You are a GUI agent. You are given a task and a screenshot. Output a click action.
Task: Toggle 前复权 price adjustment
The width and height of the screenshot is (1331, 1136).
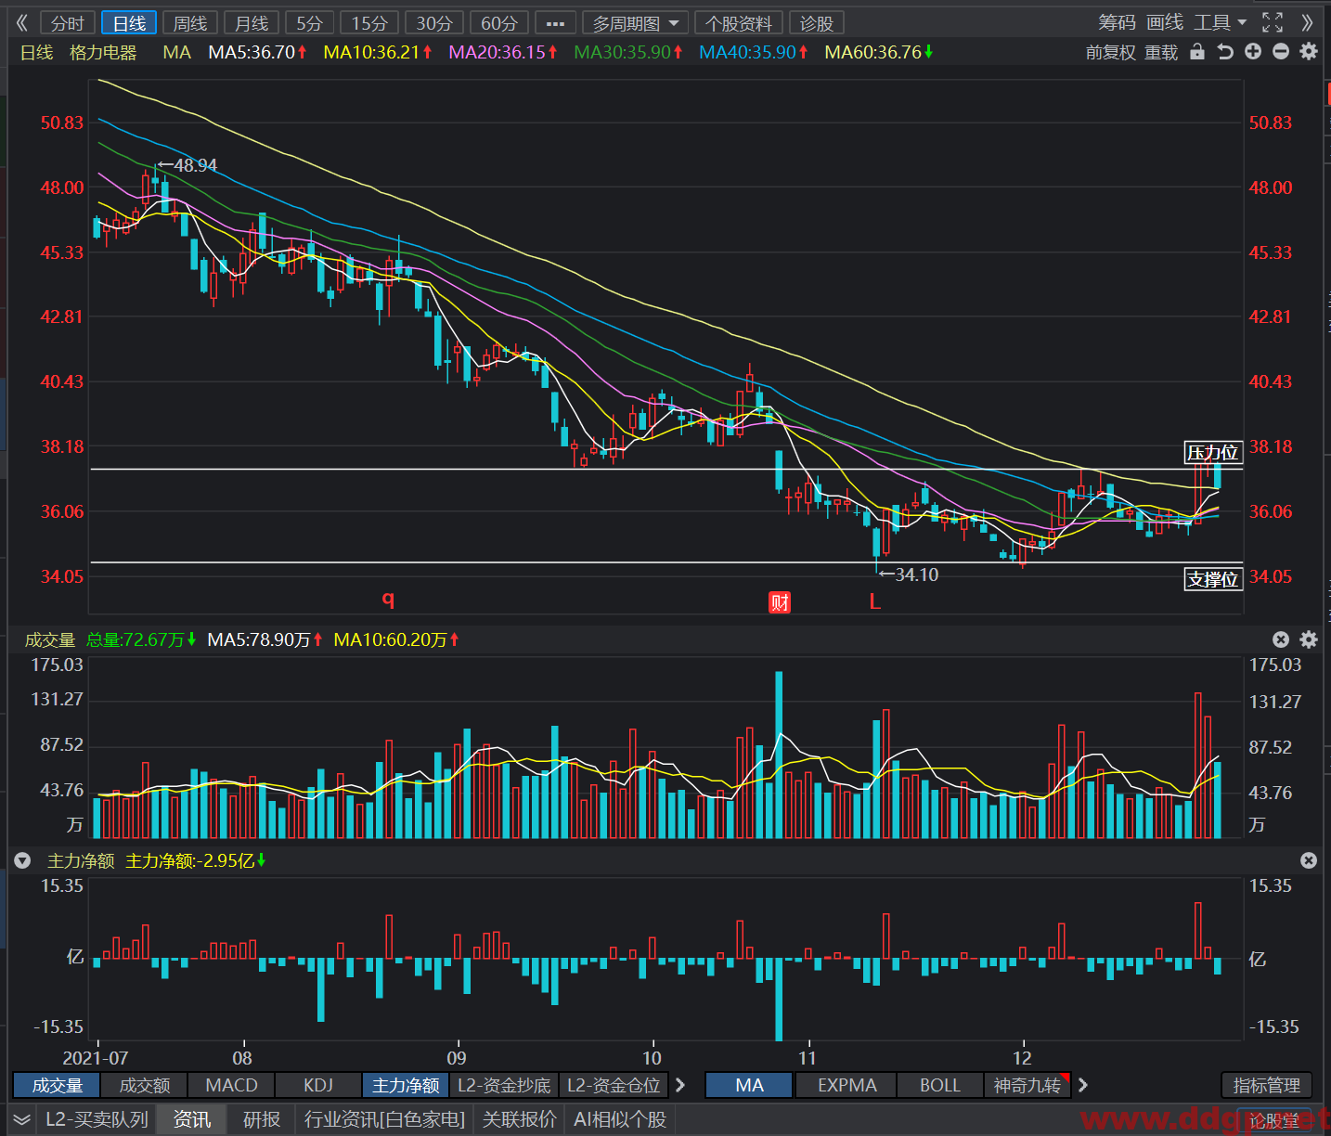[x=1110, y=53]
